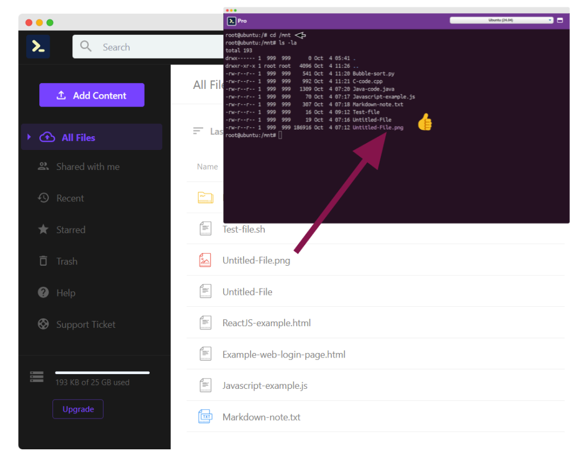The width and height of the screenshot is (583, 463).
Task: Click Bubble-sort.py in terminal listing
Action: tap(373, 74)
